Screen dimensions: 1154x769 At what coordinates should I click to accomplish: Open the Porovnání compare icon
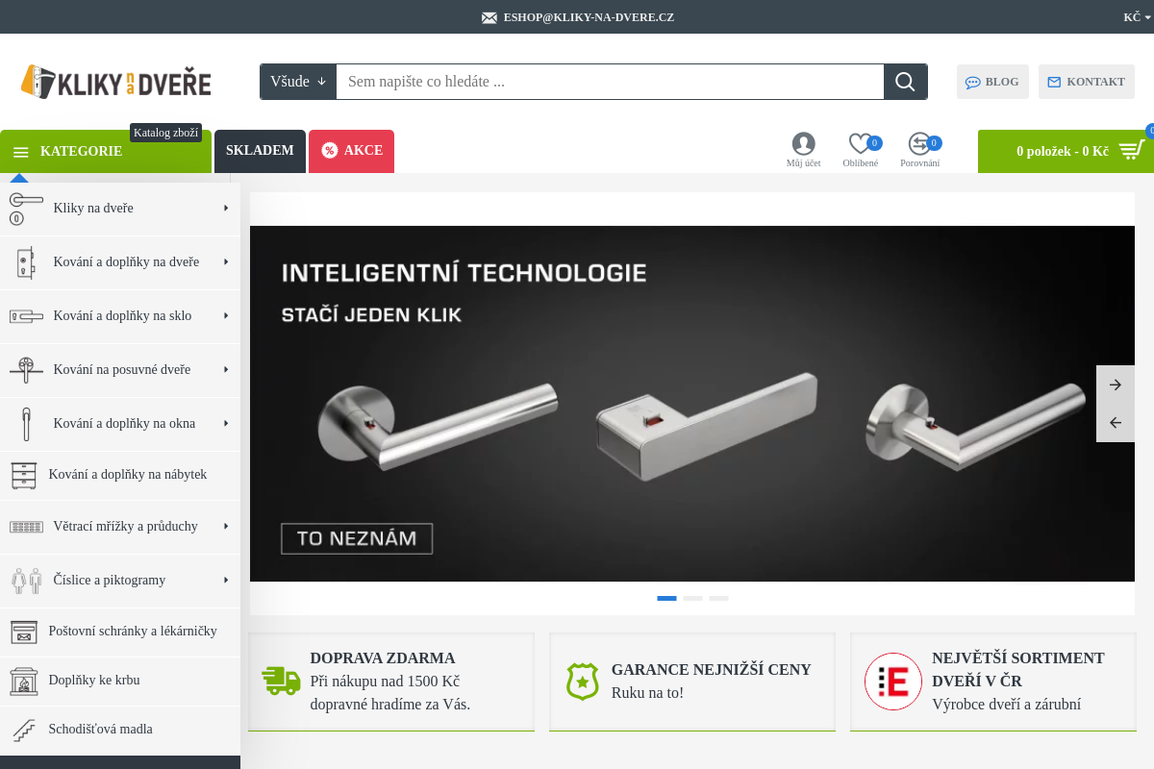click(x=919, y=144)
